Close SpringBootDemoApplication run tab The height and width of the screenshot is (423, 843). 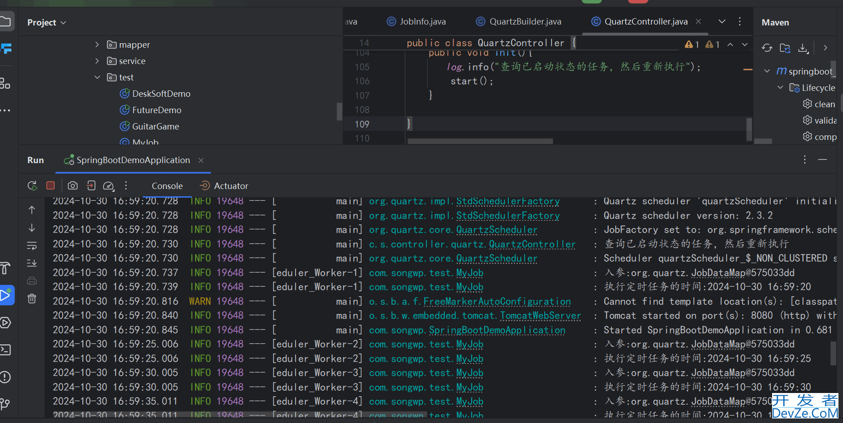(201, 160)
